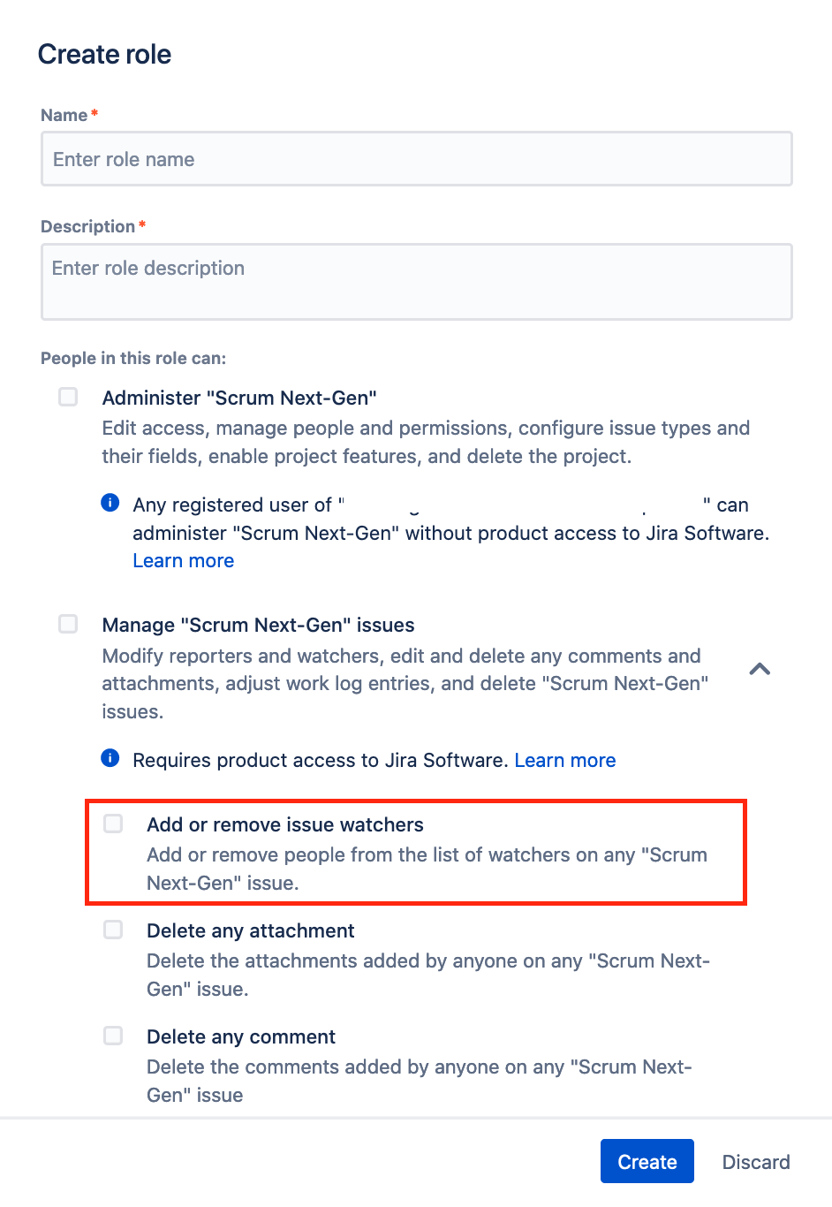Tick the Administer "Scrum Next-Gen" checkbox
This screenshot has width=832, height=1207.
pyautogui.click(x=68, y=397)
